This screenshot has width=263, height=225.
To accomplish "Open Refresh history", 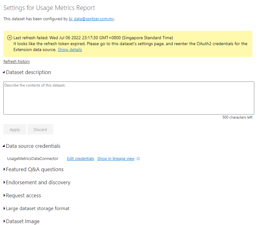I will [16, 62].
